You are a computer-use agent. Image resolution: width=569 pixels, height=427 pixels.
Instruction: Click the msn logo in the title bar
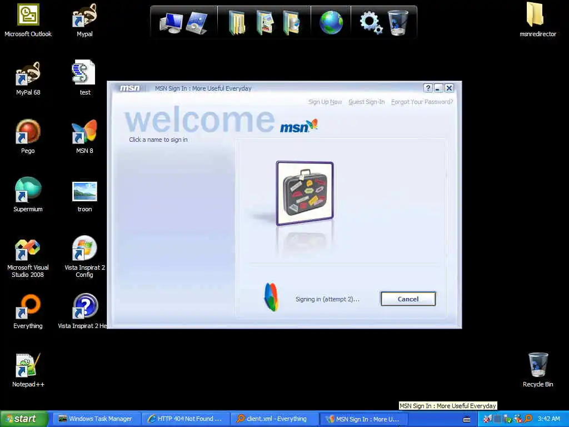coord(129,88)
